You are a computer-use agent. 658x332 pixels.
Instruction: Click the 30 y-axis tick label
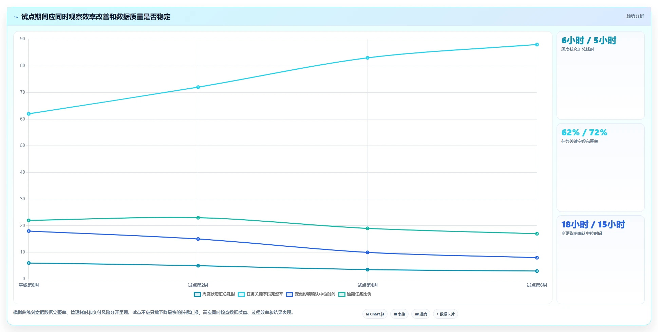[22, 199]
